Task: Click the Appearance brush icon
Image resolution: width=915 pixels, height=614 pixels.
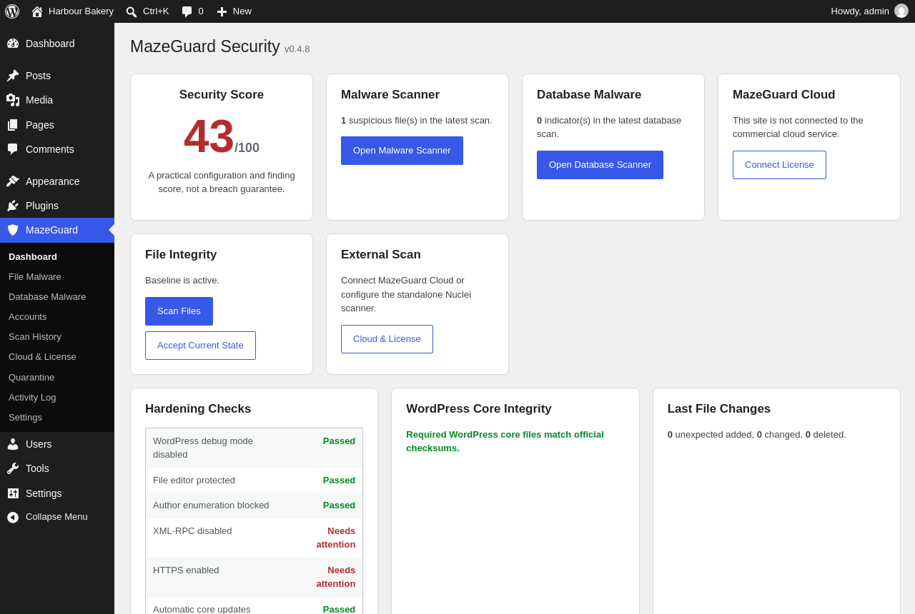Action: (13, 181)
